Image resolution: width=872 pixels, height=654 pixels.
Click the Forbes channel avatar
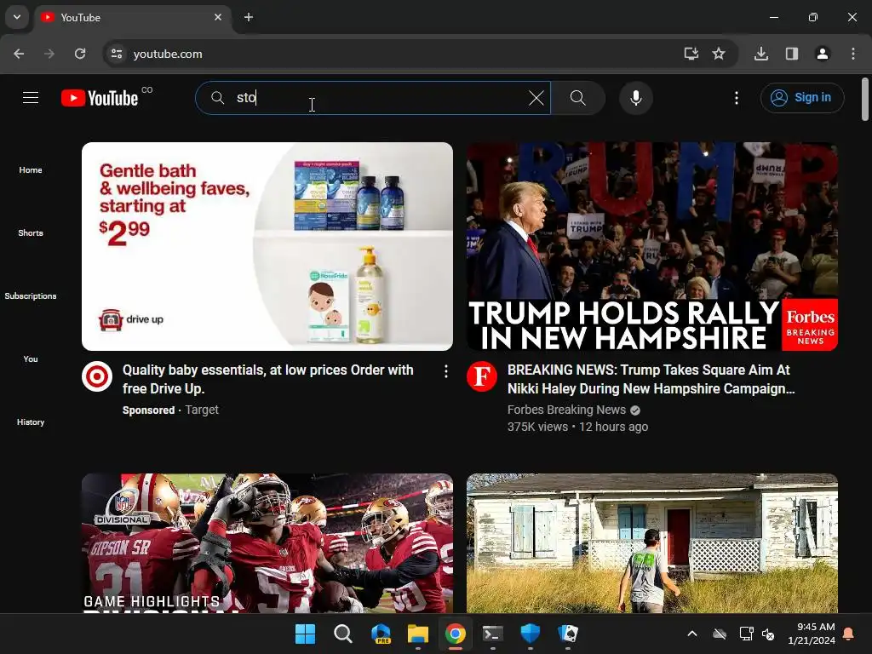(482, 376)
